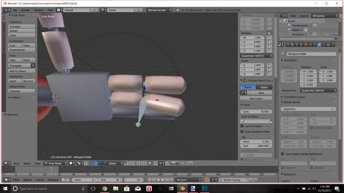The image size is (344, 193).
Task: Open viewport shading mode selector
Action: 72,163
